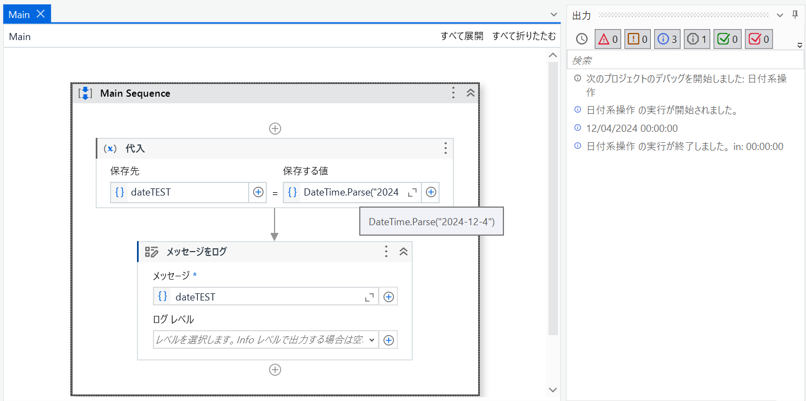Click すべて展開 to expand all
This screenshot has width=806, height=401.
pos(462,36)
